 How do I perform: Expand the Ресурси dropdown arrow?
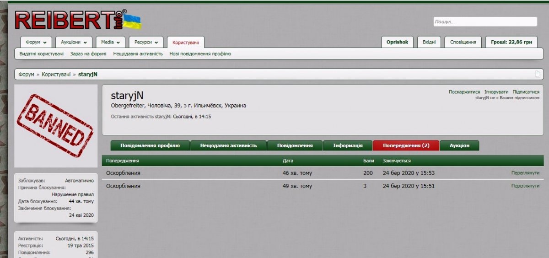pyautogui.click(x=156, y=42)
